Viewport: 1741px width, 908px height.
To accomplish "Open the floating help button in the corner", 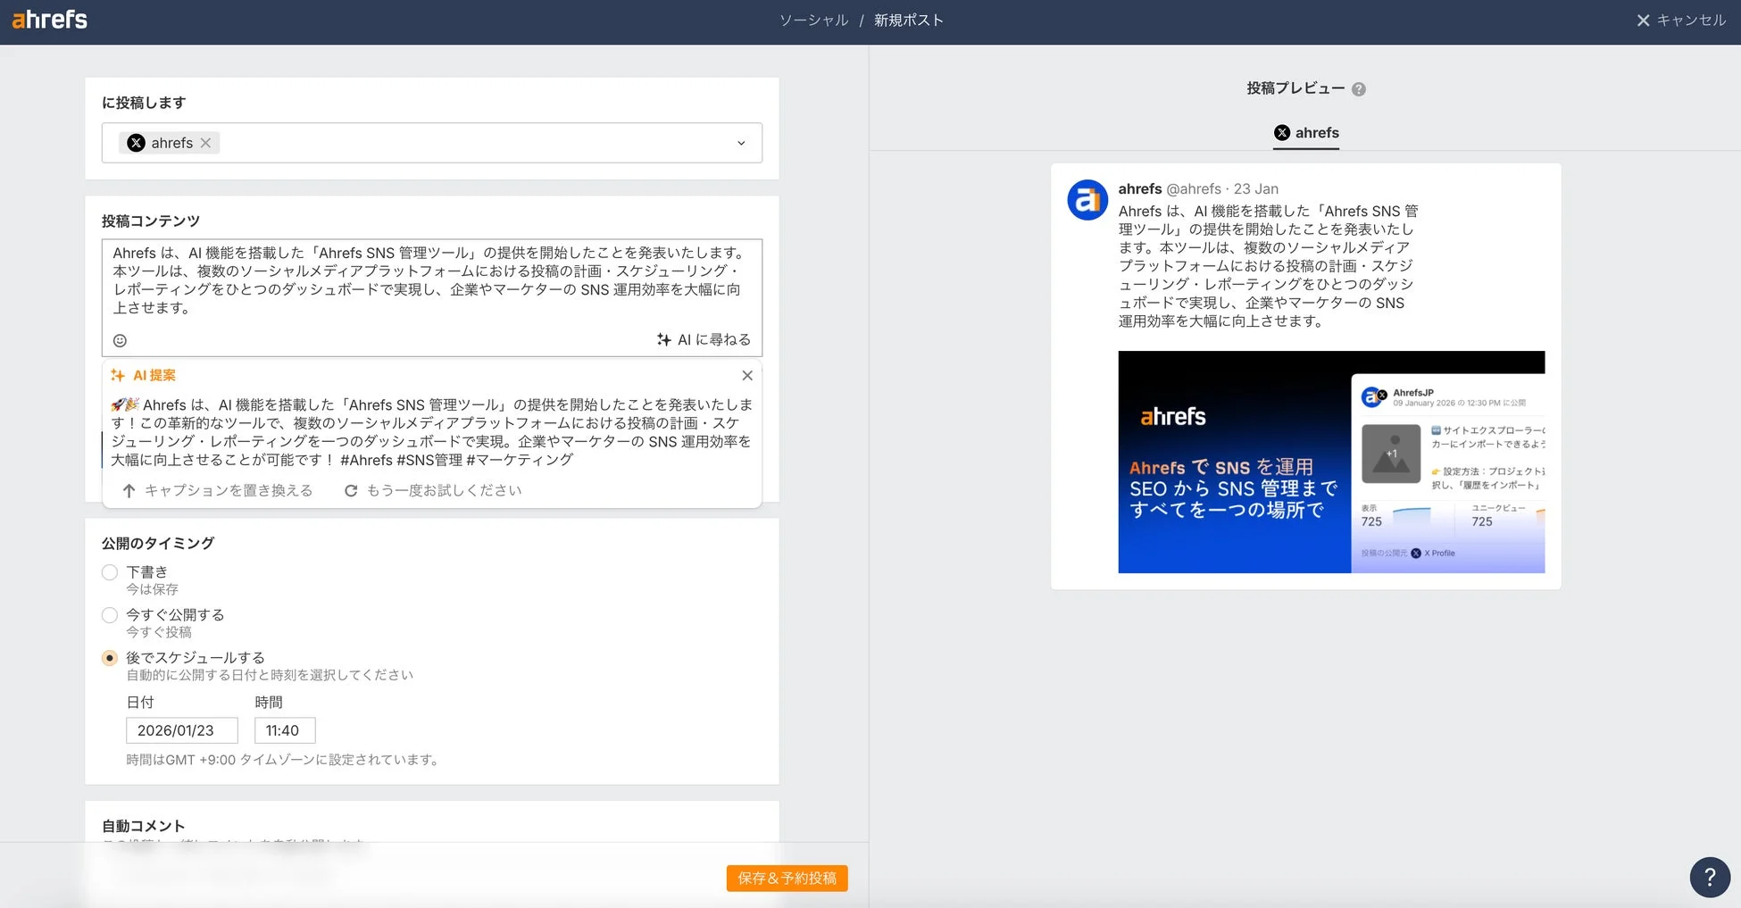I will coord(1710,877).
